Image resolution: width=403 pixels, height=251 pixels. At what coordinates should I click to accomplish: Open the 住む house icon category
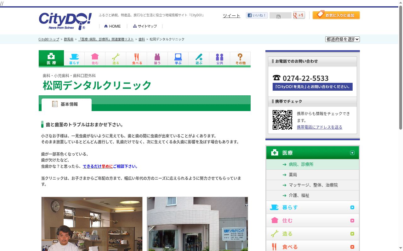(95, 59)
